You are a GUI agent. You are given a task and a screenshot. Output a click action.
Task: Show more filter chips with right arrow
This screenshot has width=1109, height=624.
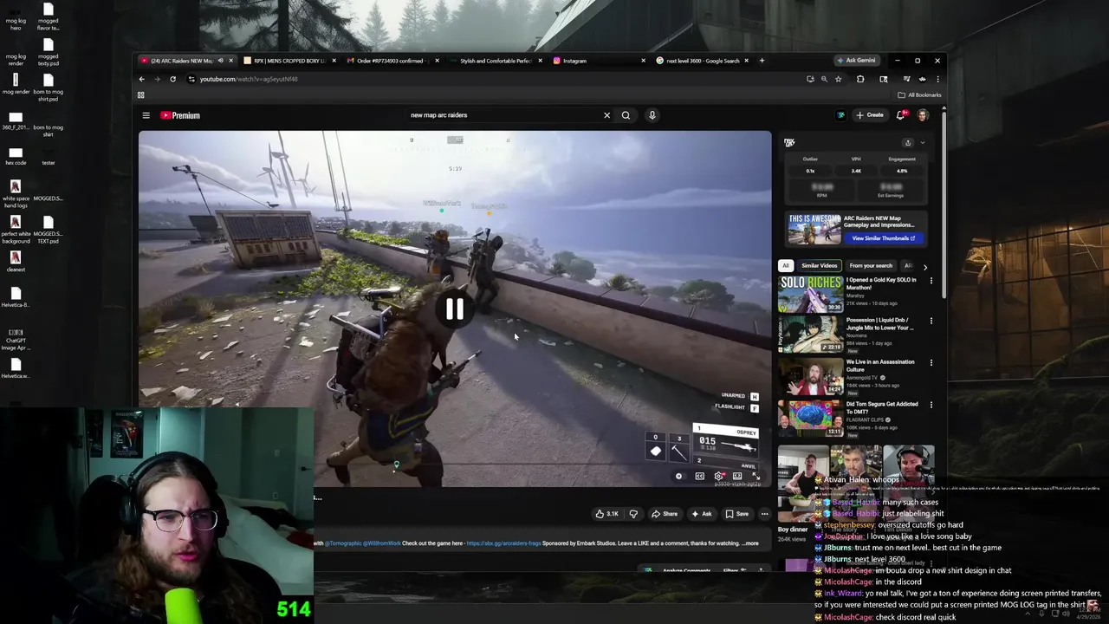[x=924, y=267]
